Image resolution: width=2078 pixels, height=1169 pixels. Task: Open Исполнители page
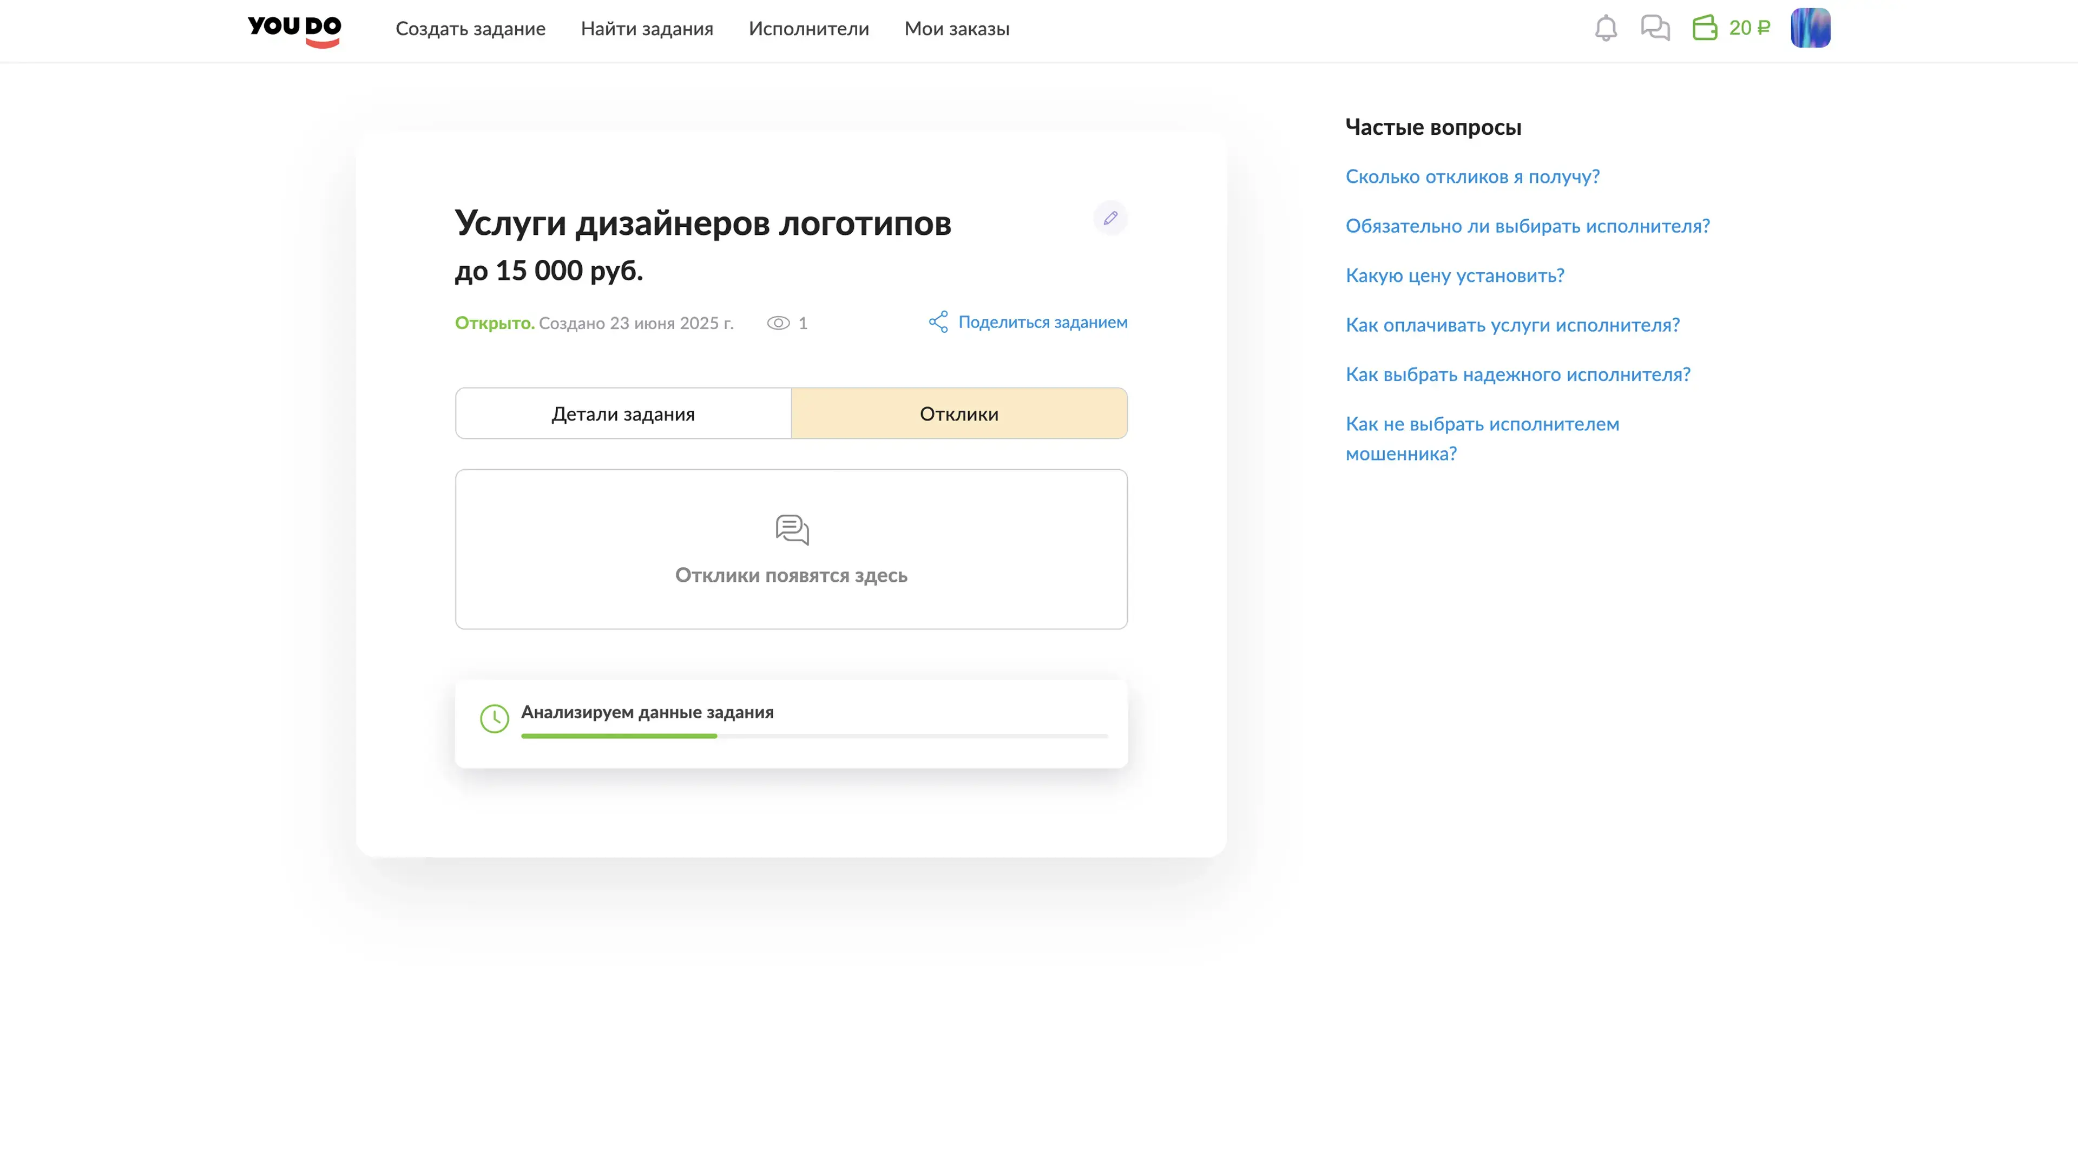point(808,29)
